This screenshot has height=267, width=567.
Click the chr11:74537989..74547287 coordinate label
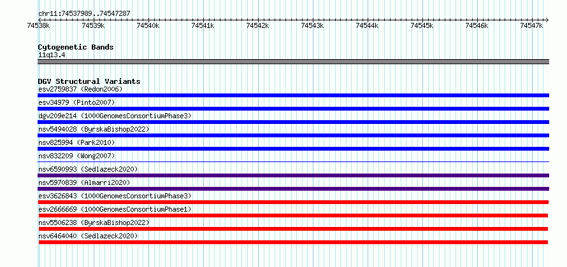coord(84,14)
